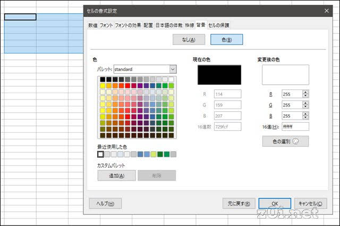Dismiss the dialog with キャンセル(C)
This screenshot has height=226, width=340.
pos(310,204)
